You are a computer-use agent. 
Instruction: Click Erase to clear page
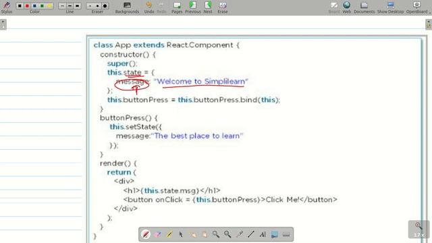click(223, 7)
